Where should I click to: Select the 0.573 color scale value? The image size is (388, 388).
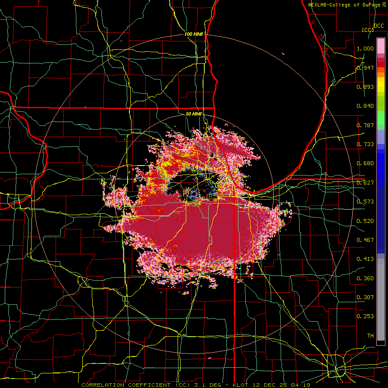[365, 202]
